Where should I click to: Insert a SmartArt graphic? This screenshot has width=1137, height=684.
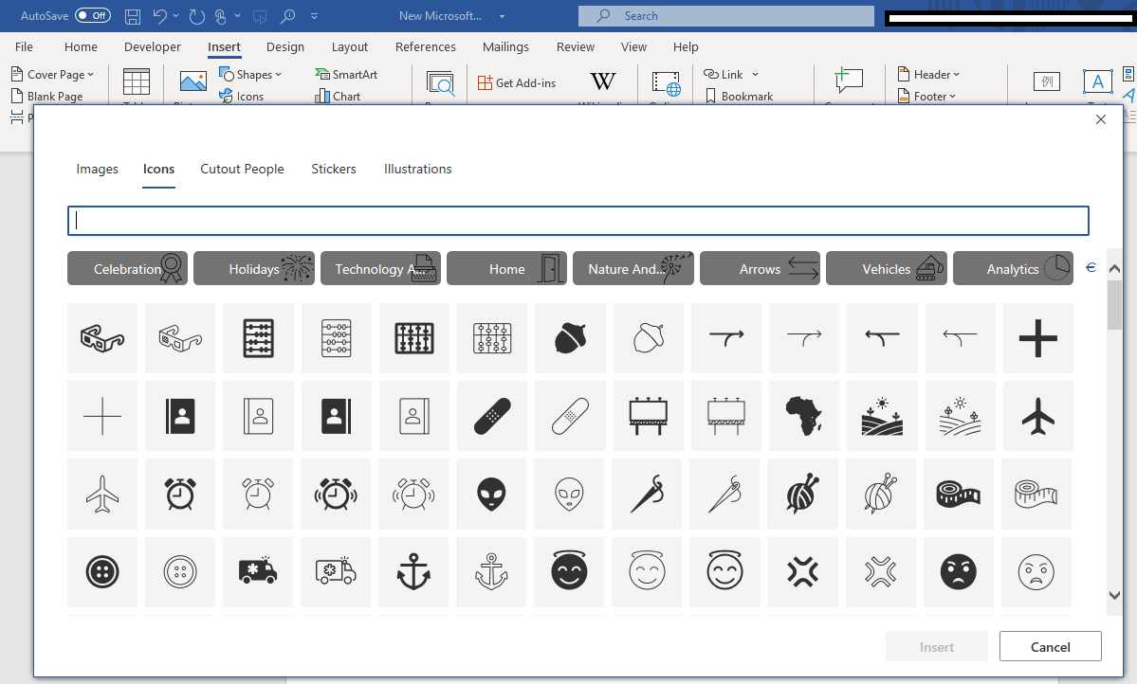[346, 74]
